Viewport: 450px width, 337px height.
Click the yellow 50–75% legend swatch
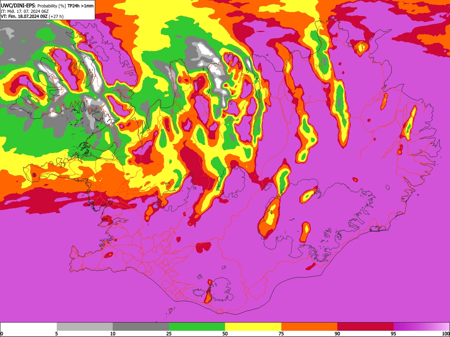(253, 327)
